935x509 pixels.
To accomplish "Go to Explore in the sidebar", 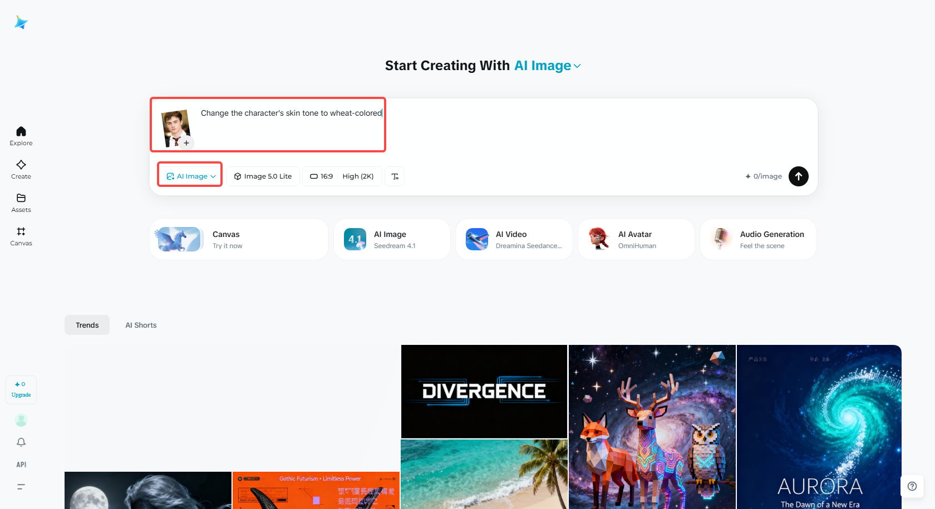I will tap(21, 136).
